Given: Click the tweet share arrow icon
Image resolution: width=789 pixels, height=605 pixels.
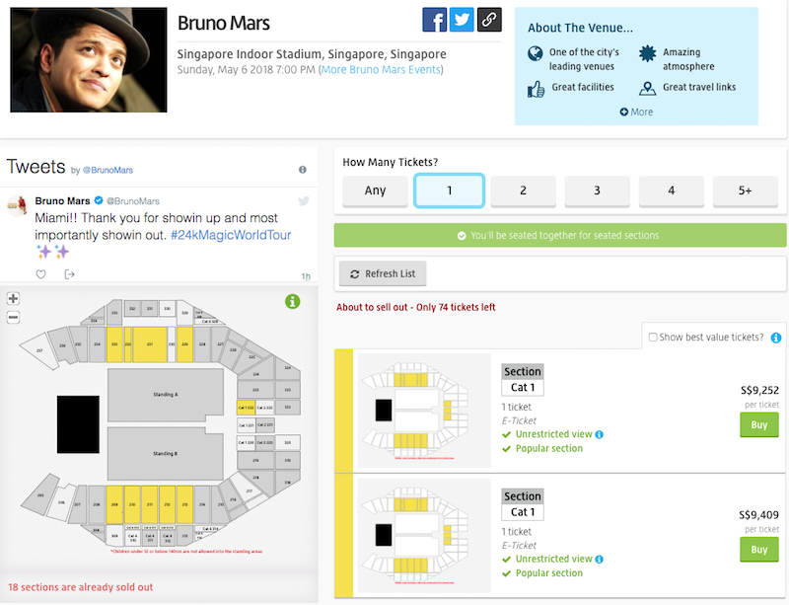Looking at the screenshot, I should [69, 274].
